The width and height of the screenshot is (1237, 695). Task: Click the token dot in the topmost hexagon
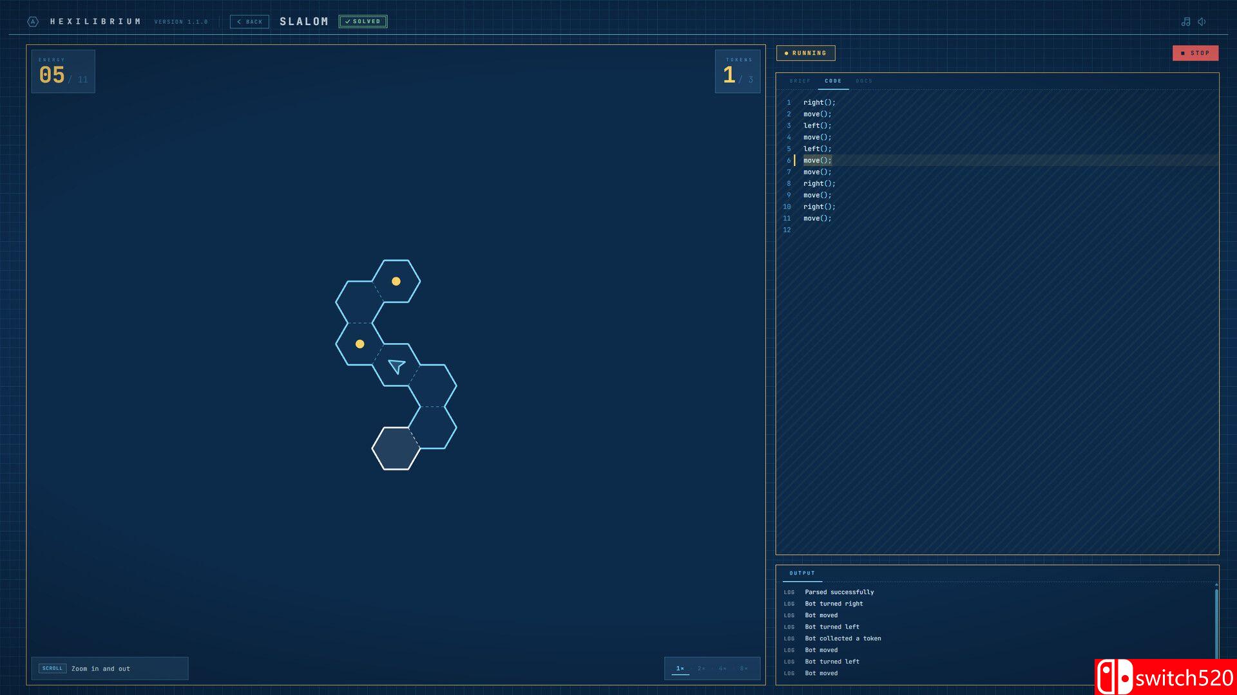click(396, 281)
